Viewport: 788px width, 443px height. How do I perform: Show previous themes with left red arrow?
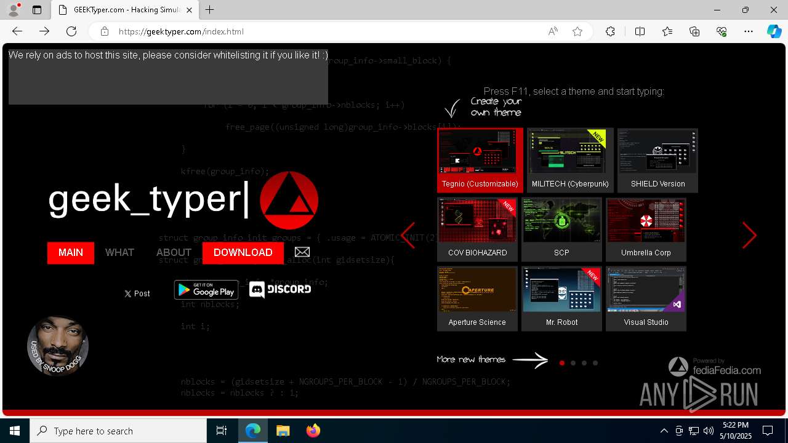pos(408,235)
